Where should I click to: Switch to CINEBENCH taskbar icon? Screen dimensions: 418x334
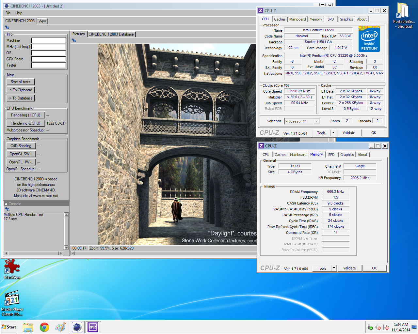point(77,327)
